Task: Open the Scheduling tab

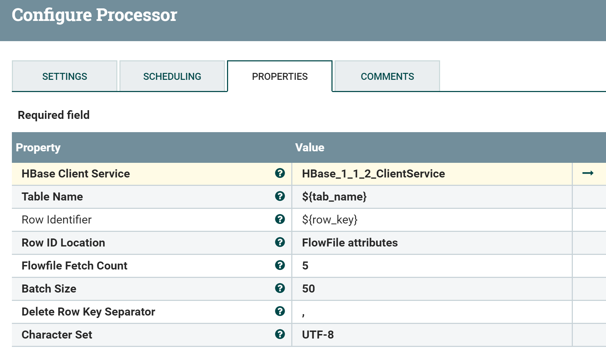Action: (x=172, y=76)
